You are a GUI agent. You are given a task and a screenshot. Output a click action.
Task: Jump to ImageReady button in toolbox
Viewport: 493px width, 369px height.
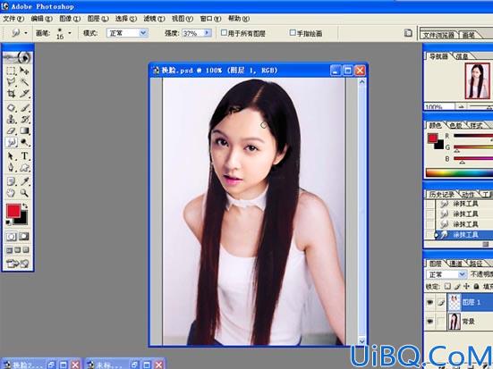[x=18, y=264]
